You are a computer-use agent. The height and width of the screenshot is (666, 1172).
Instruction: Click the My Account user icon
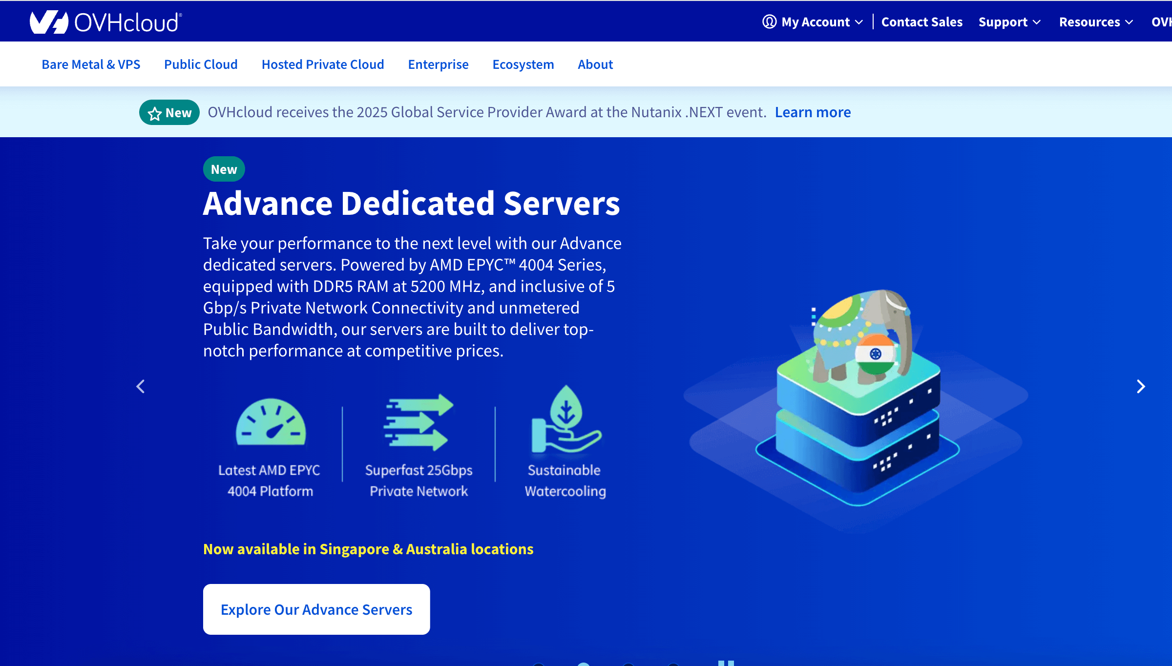pyautogui.click(x=769, y=22)
